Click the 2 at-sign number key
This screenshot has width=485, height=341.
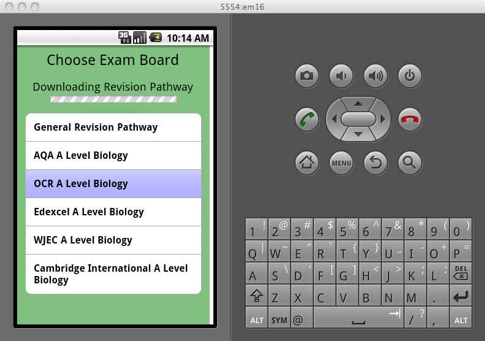[x=280, y=229]
